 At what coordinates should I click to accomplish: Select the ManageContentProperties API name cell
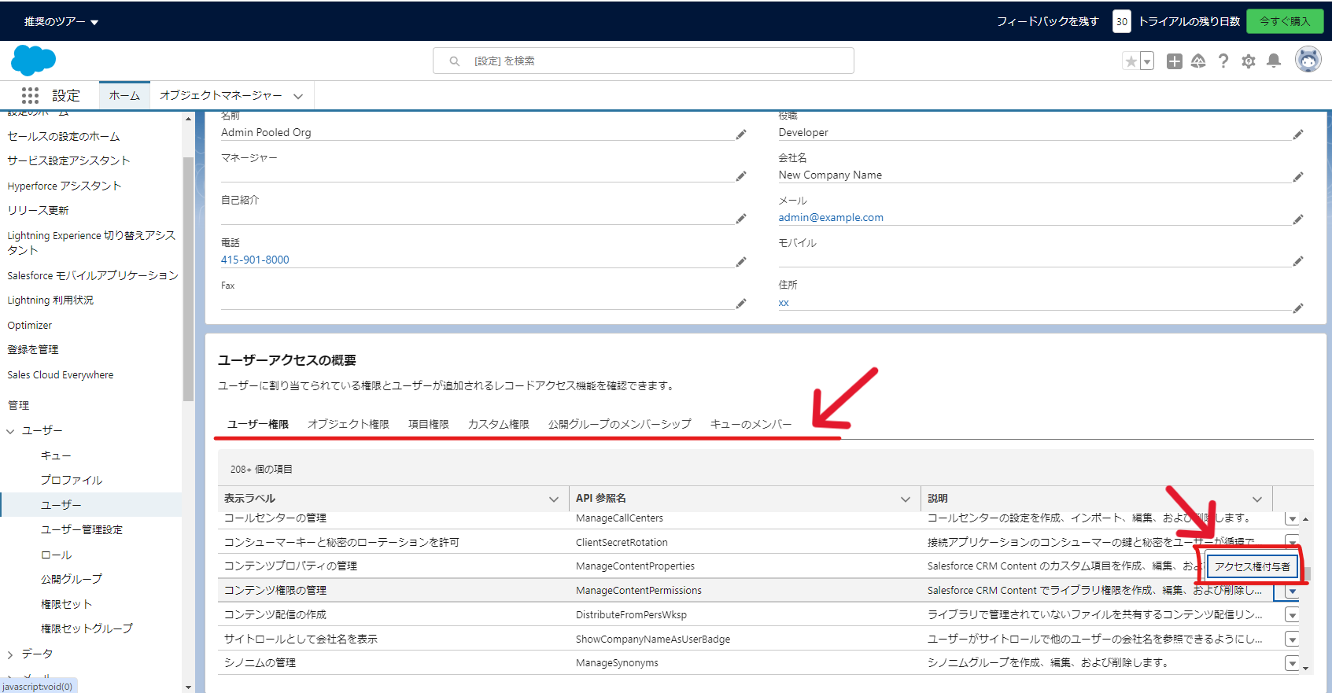pos(635,566)
